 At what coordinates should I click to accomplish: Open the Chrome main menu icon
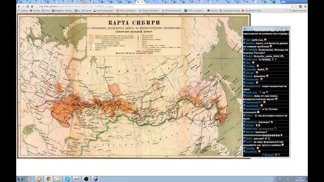coord(305,7)
